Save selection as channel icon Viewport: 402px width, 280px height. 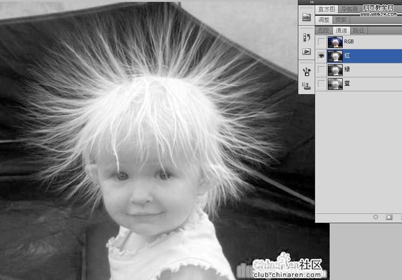click(x=389, y=217)
